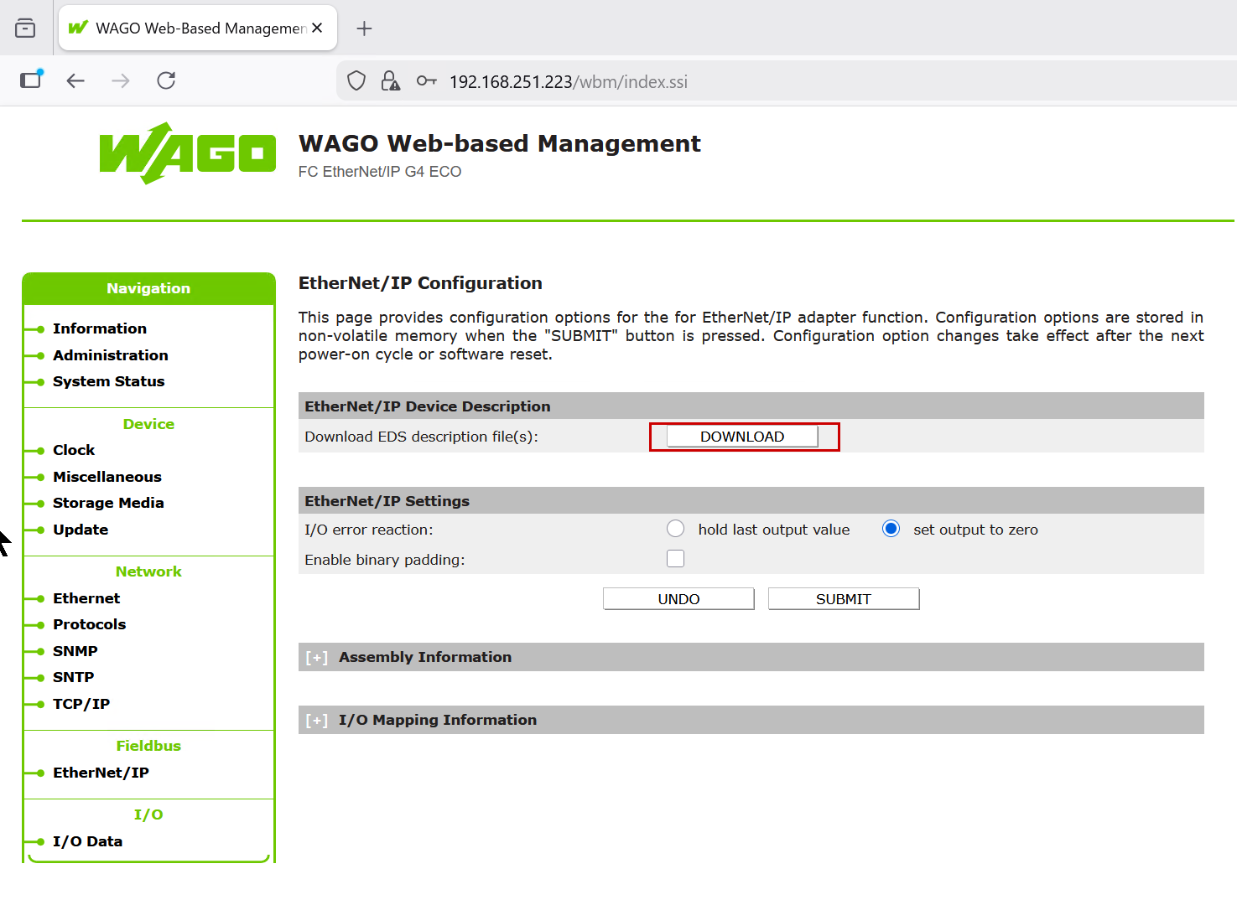The image size is (1237, 905).
Task: Click the saved password key icon
Action: click(x=426, y=81)
